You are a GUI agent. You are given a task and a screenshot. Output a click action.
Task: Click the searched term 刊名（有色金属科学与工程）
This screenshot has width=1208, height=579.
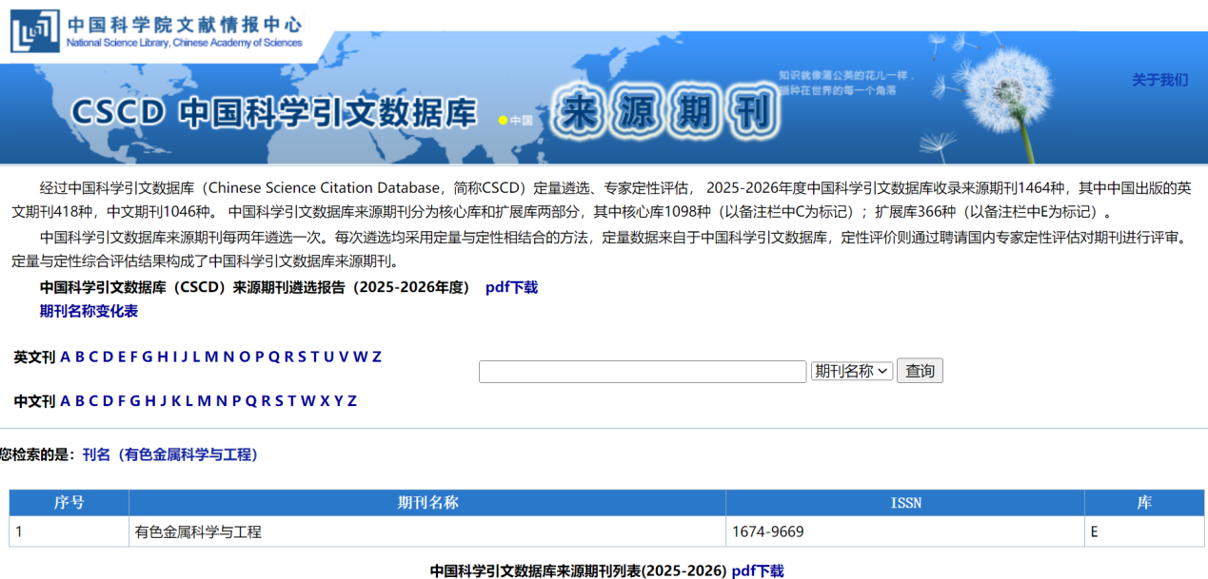pos(170,454)
